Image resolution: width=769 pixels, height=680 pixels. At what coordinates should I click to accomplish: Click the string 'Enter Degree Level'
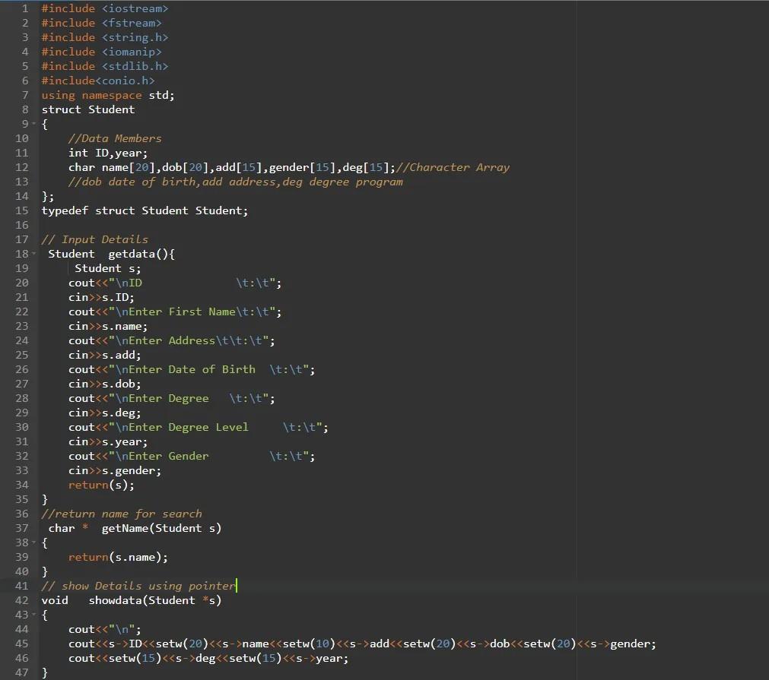(189, 427)
